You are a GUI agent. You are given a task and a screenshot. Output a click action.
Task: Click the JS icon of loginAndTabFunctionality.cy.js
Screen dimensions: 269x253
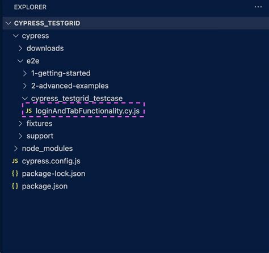[x=29, y=111]
